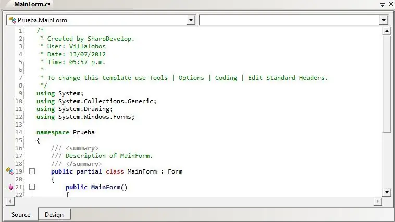Switch to the Source view tab
Viewport: 395px width, 222px height.
pyautogui.click(x=21, y=214)
